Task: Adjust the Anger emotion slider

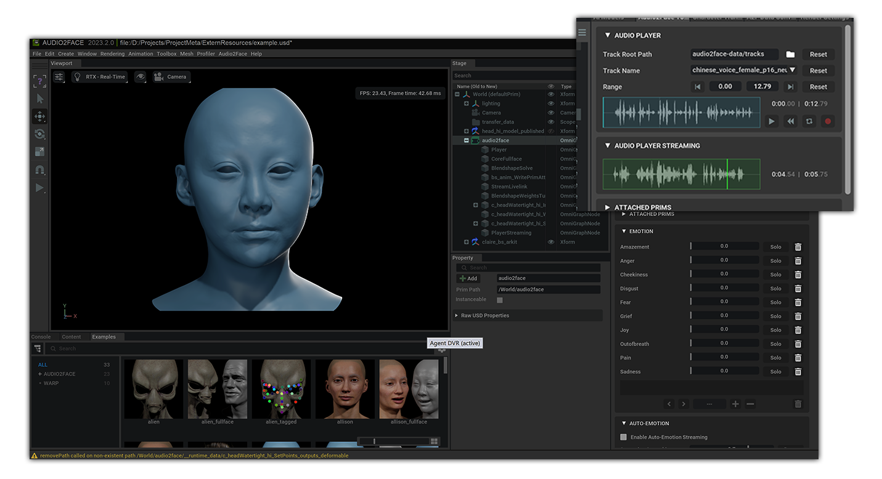Action: [724, 260]
